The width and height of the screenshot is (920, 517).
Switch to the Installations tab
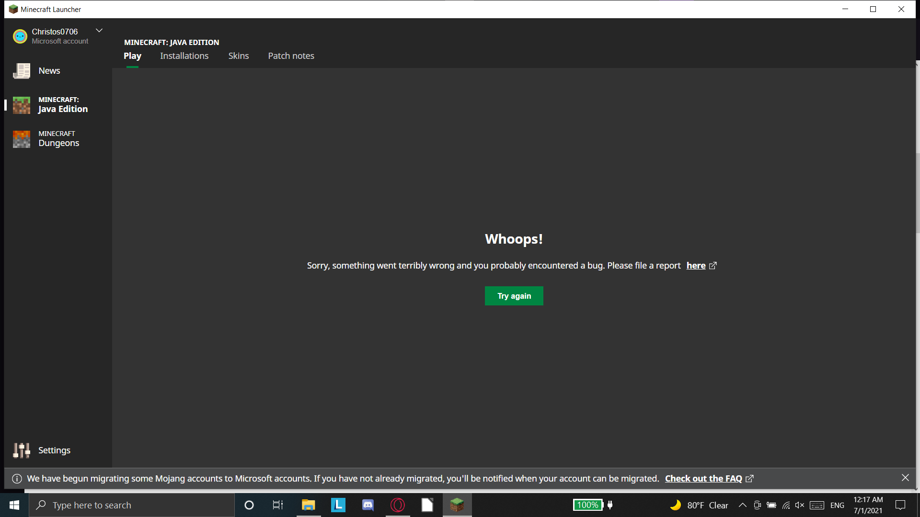tap(184, 56)
